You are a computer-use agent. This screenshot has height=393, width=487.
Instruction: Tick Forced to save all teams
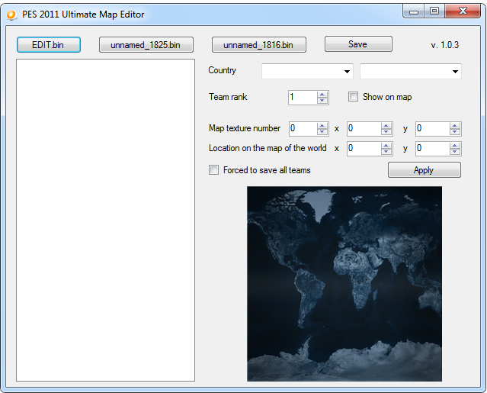pyautogui.click(x=213, y=169)
